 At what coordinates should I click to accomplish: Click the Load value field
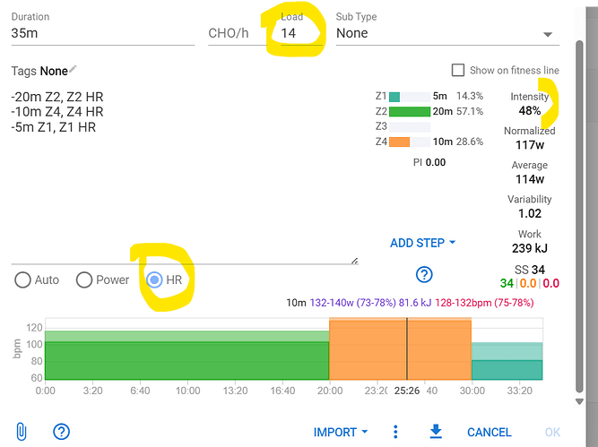[x=298, y=33]
